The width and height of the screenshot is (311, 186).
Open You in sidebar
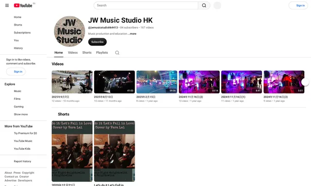pyautogui.click(x=16, y=40)
